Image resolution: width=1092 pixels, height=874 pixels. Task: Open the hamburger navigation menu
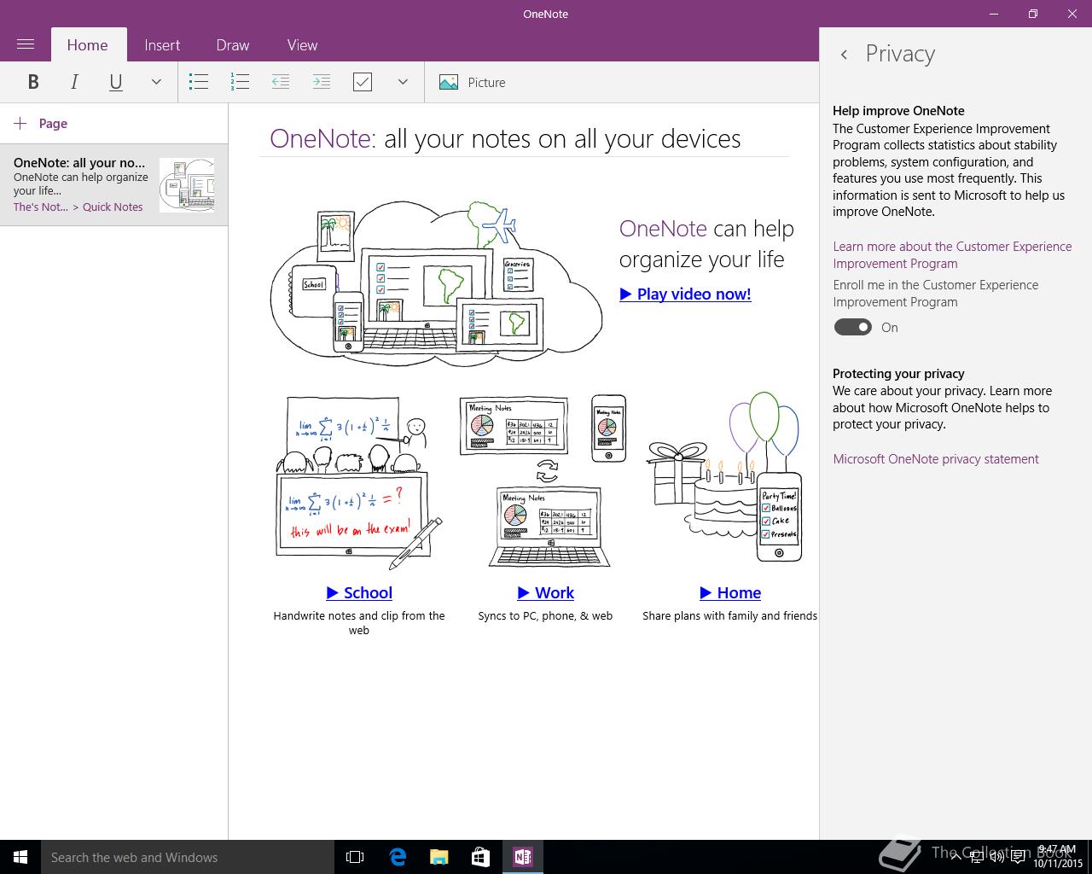26,44
